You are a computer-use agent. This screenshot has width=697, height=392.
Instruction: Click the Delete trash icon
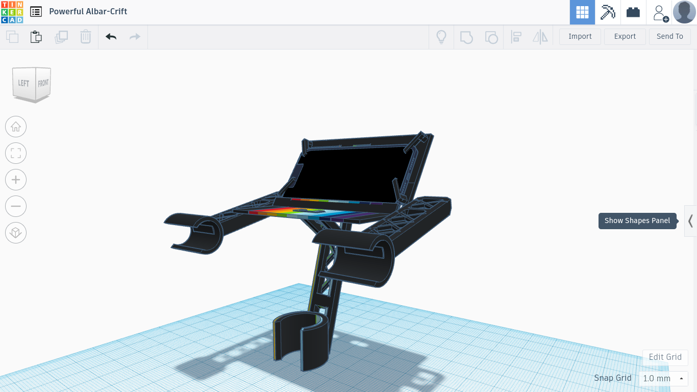pyautogui.click(x=86, y=37)
